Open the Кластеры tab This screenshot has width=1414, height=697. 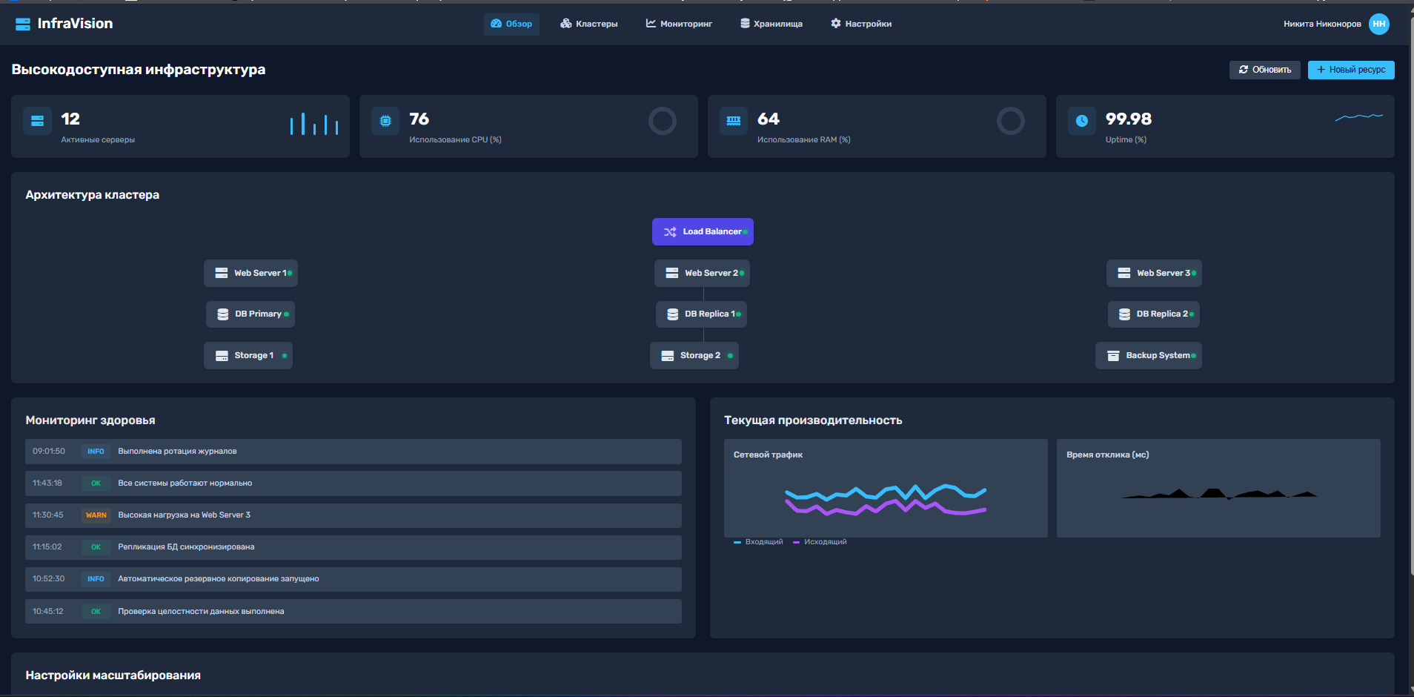[x=589, y=24]
